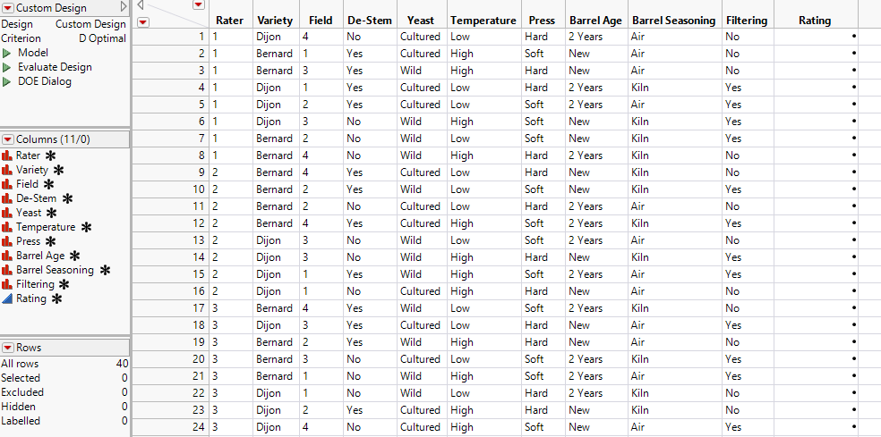Collapse the left panel with gray arrow
The height and width of the screenshot is (437, 881).
click(124, 7)
